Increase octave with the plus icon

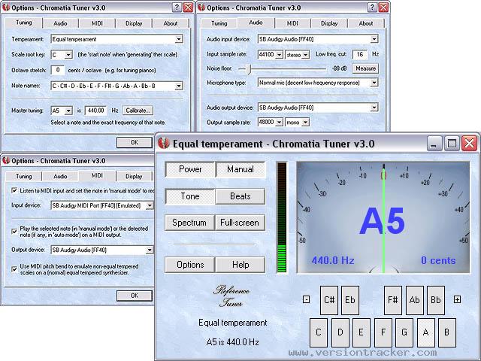click(x=457, y=299)
